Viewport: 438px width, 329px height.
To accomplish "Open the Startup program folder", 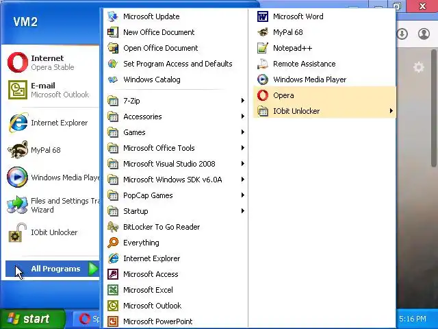I will coord(175,211).
